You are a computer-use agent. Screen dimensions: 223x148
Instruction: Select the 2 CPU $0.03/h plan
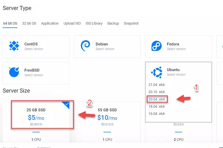coord(179,132)
